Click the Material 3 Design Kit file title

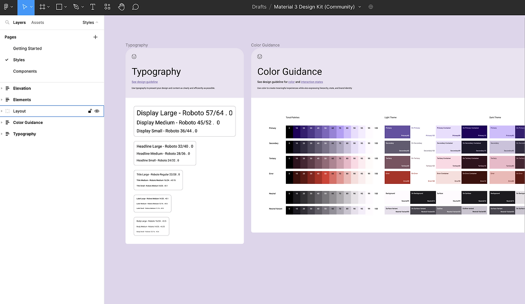pyautogui.click(x=314, y=7)
